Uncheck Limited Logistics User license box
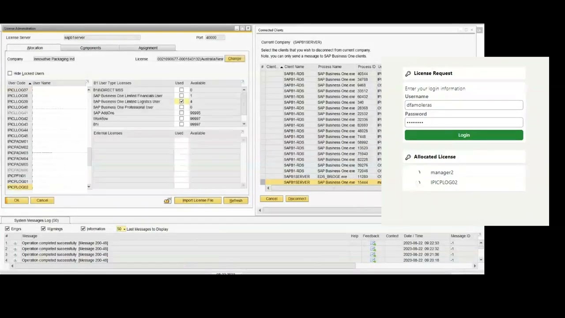Screen dimensions: 565x318 tap(181, 102)
